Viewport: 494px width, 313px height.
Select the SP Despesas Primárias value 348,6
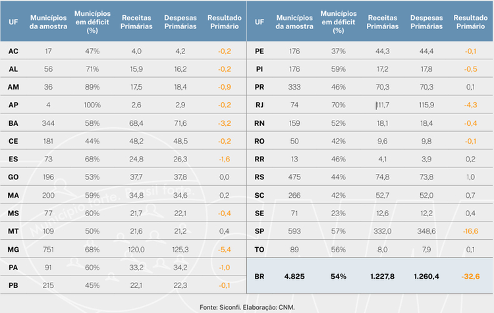pos(426,231)
